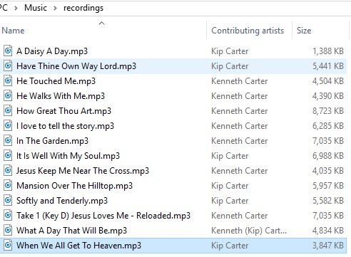Click the 6,988 KB size value
Viewport: 351px width, 257px height.
click(x=328, y=156)
